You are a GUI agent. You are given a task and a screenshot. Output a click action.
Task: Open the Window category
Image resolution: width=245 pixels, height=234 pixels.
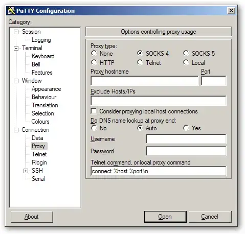coord(32,81)
